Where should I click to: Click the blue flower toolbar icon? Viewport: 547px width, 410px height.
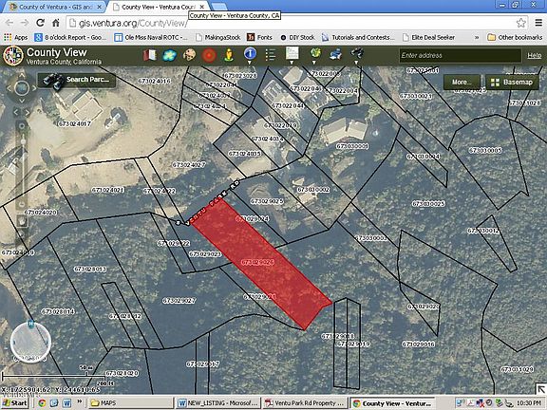[170, 55]
